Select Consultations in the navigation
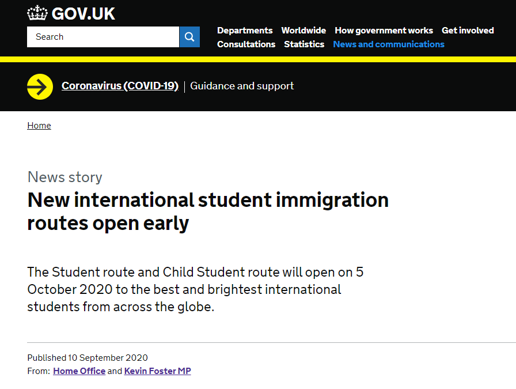The image size is (516, 389). [246, 44]
